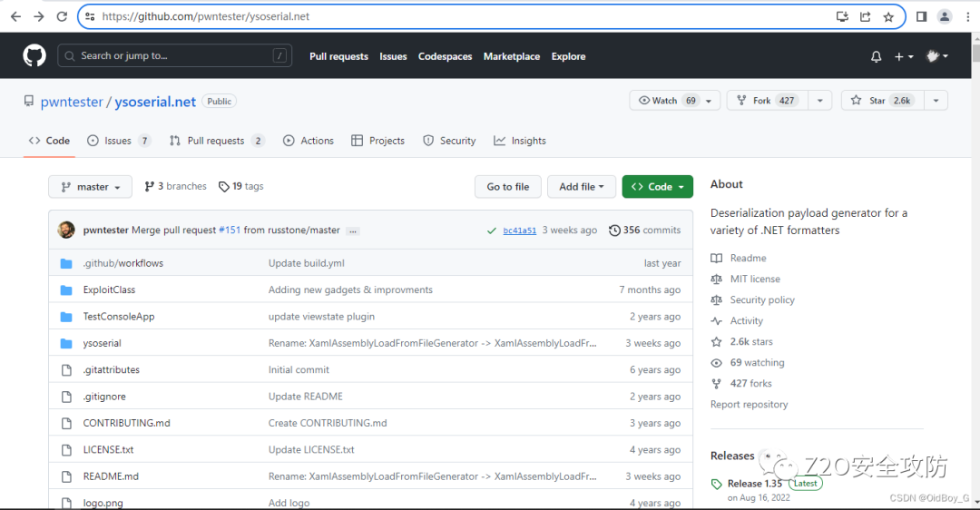Open the Watch options dropdown arrow
The height and width of the screenshot is (510, 980).
pyautogui.click(x=709, y=101)
